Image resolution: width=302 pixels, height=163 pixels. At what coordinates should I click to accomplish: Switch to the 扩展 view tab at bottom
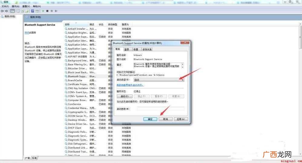click(27, 158)
